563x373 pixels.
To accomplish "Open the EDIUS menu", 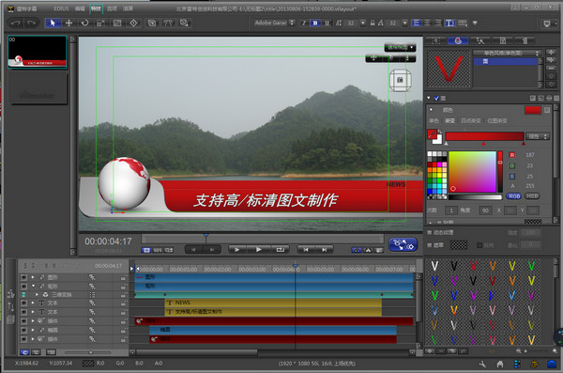I will pyautogui.click(x=61, y=8).
